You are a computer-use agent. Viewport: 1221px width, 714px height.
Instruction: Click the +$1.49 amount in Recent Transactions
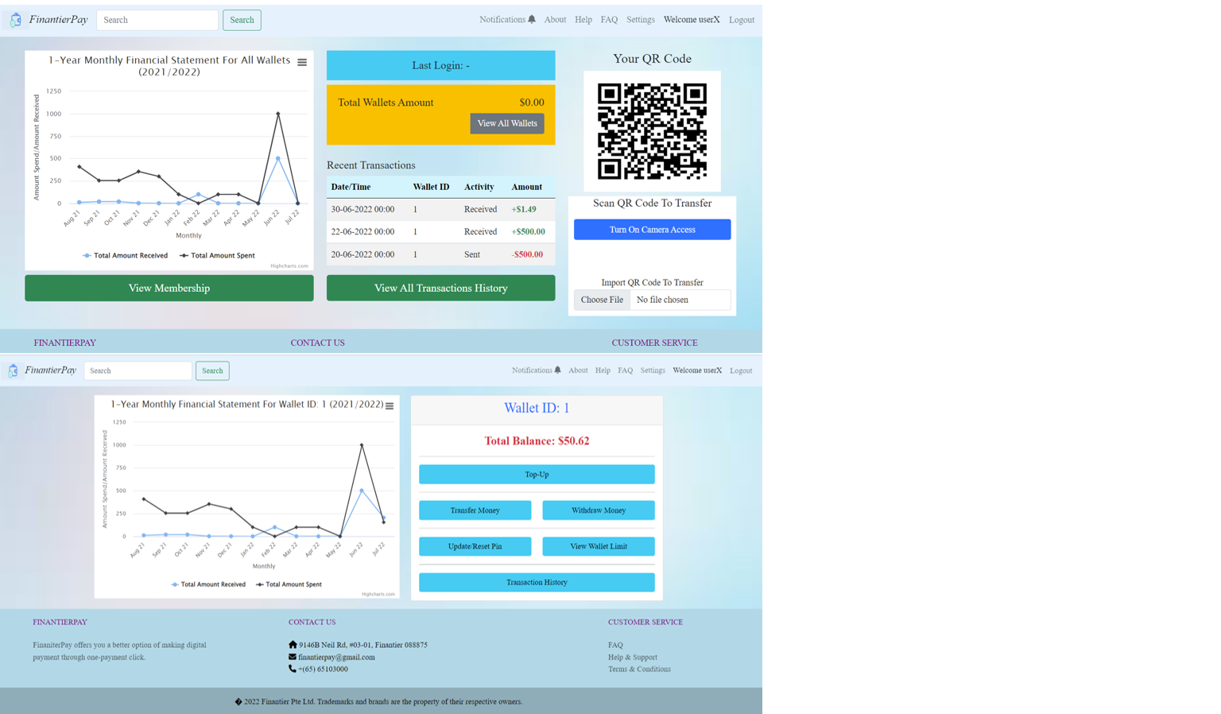tap(524, 209)
